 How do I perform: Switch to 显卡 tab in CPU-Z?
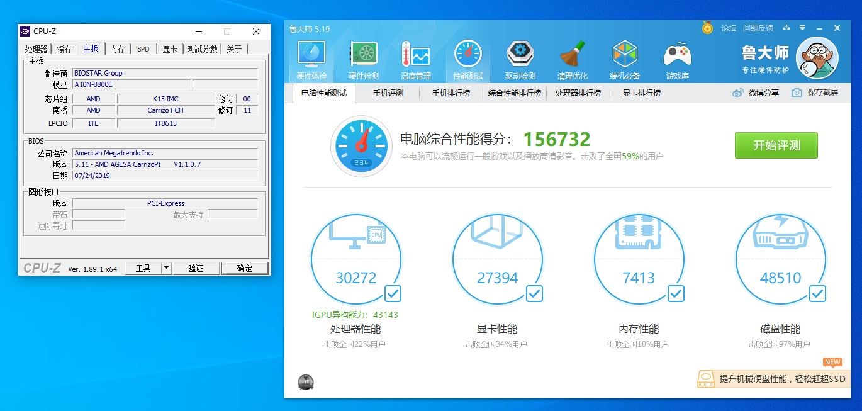click(x=170, y=49)
